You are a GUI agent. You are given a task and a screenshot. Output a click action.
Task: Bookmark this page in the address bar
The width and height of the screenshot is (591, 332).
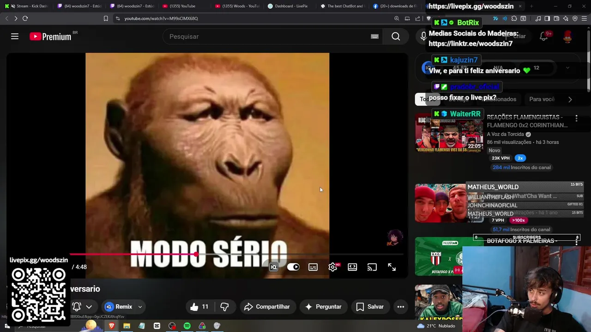click(x=106, y=18)
